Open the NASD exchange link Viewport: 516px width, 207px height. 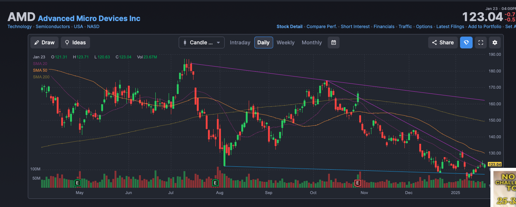tap(93, 27)
